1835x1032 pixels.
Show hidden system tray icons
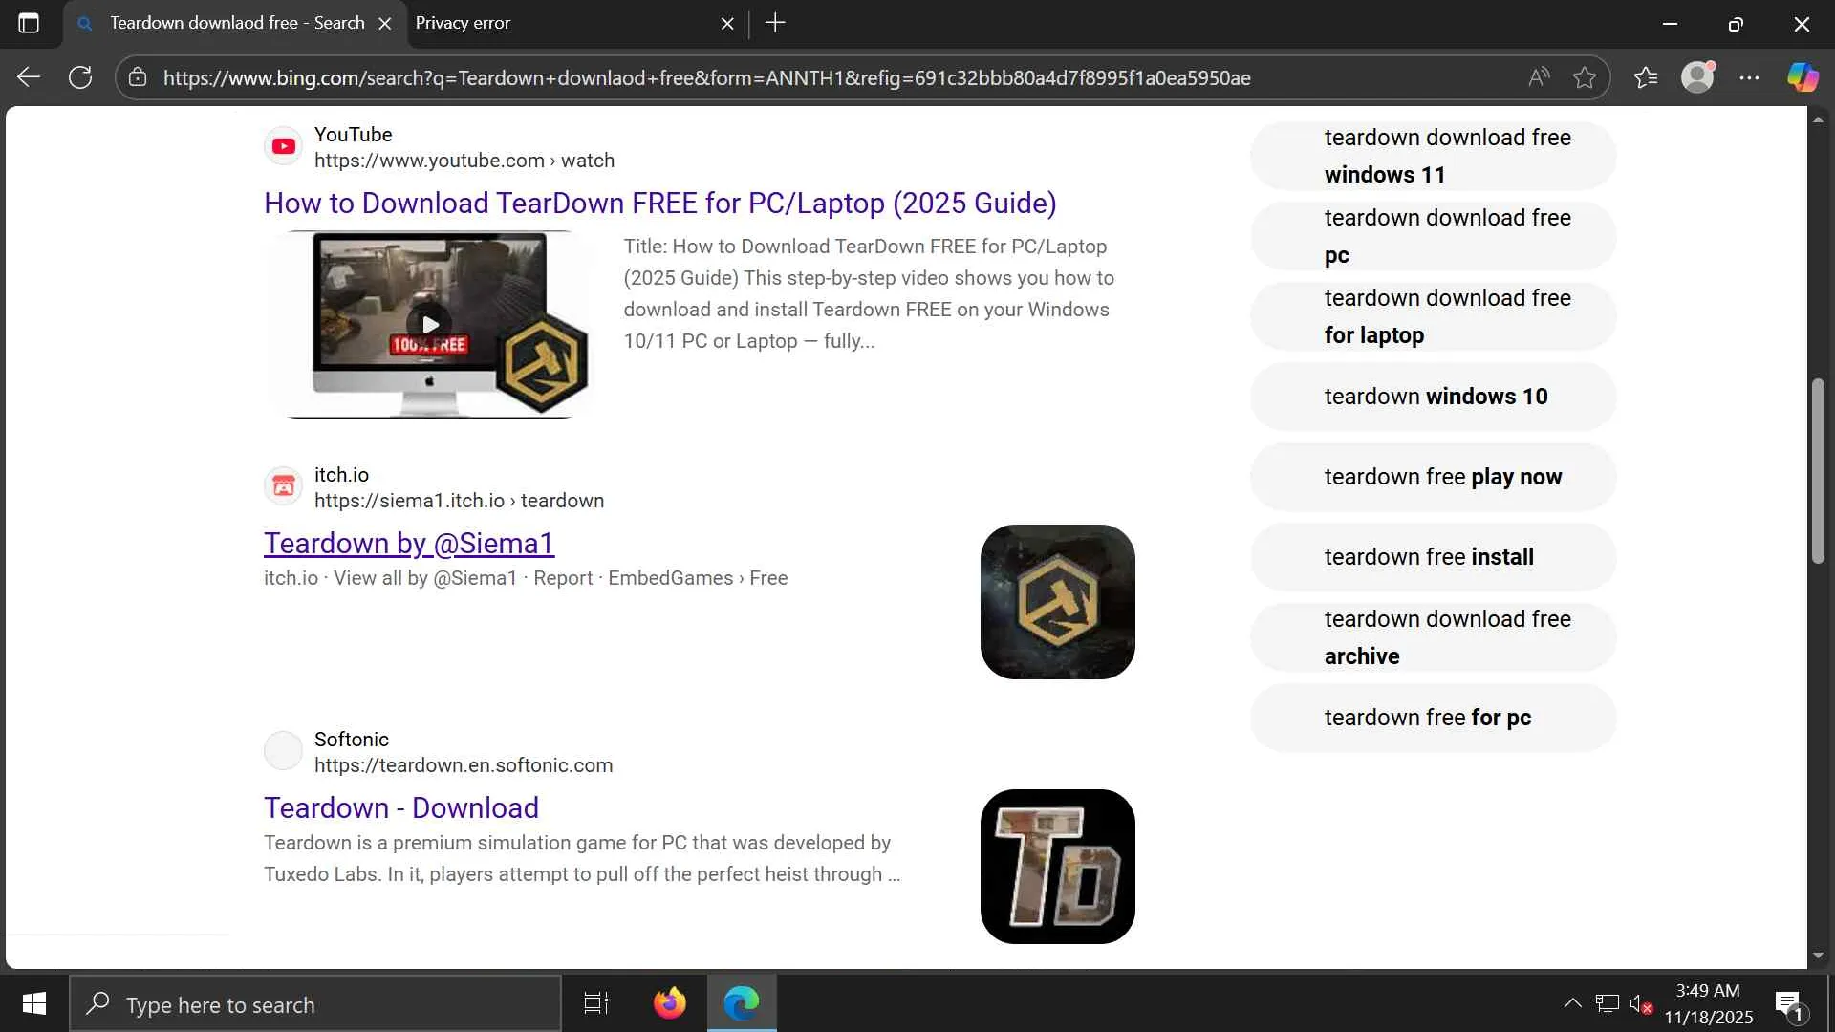pyautogui.click(x=1572, y=1003)
